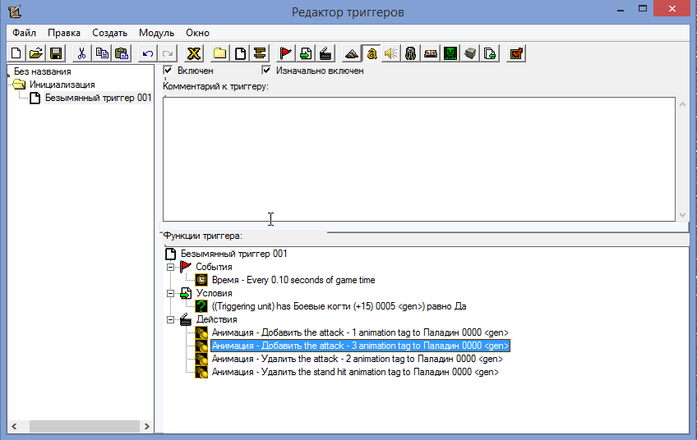Select action 'Удалить the attack - 2 animation tag'
Viewport: 697px width, 440px height.
coord(358,359)
